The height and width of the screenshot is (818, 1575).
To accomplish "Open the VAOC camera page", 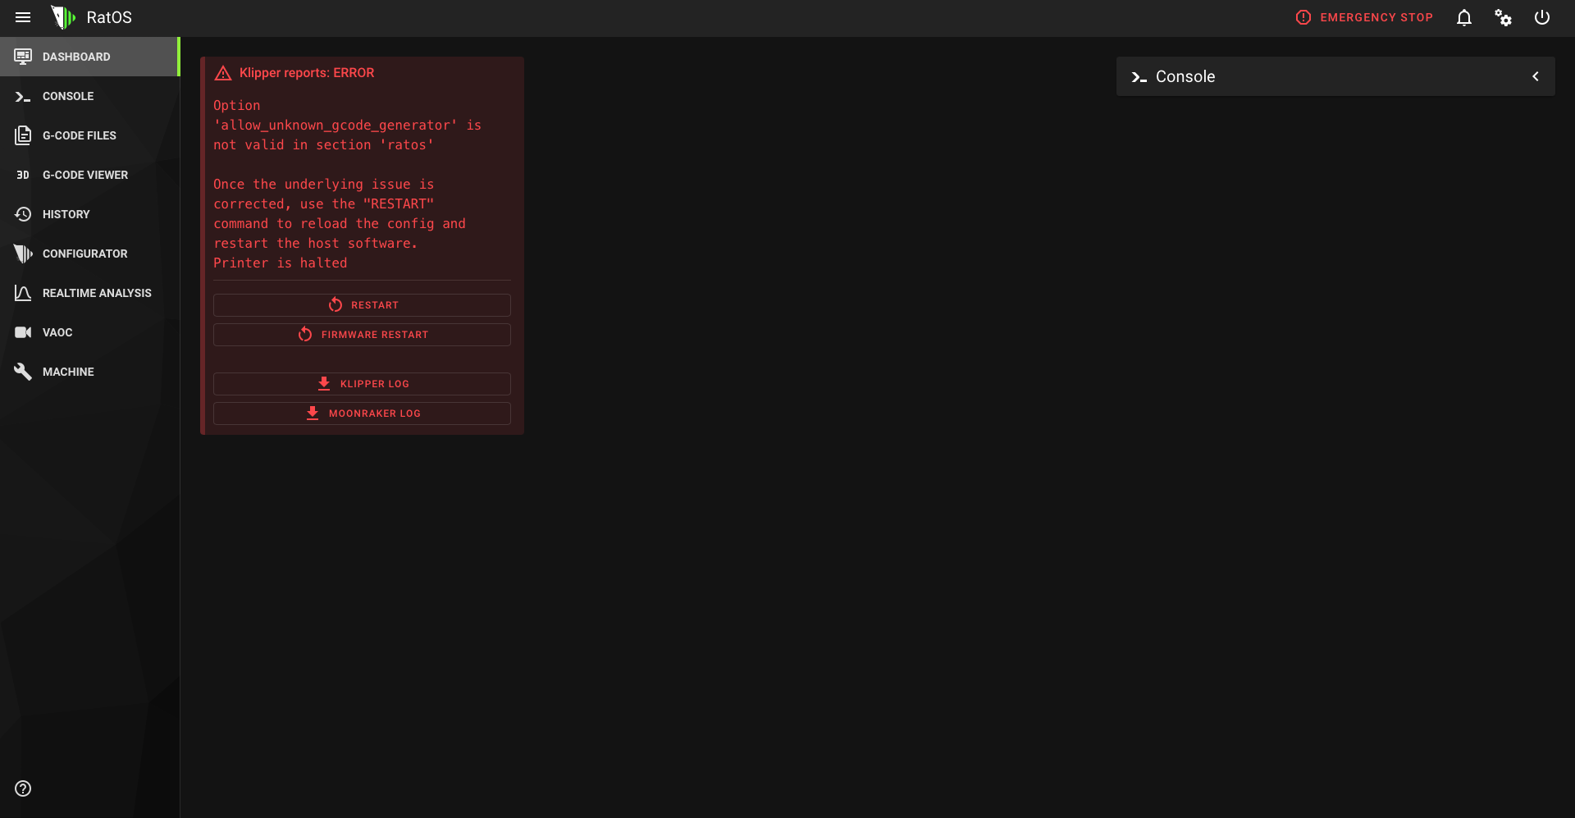I will tap(89, 332).
